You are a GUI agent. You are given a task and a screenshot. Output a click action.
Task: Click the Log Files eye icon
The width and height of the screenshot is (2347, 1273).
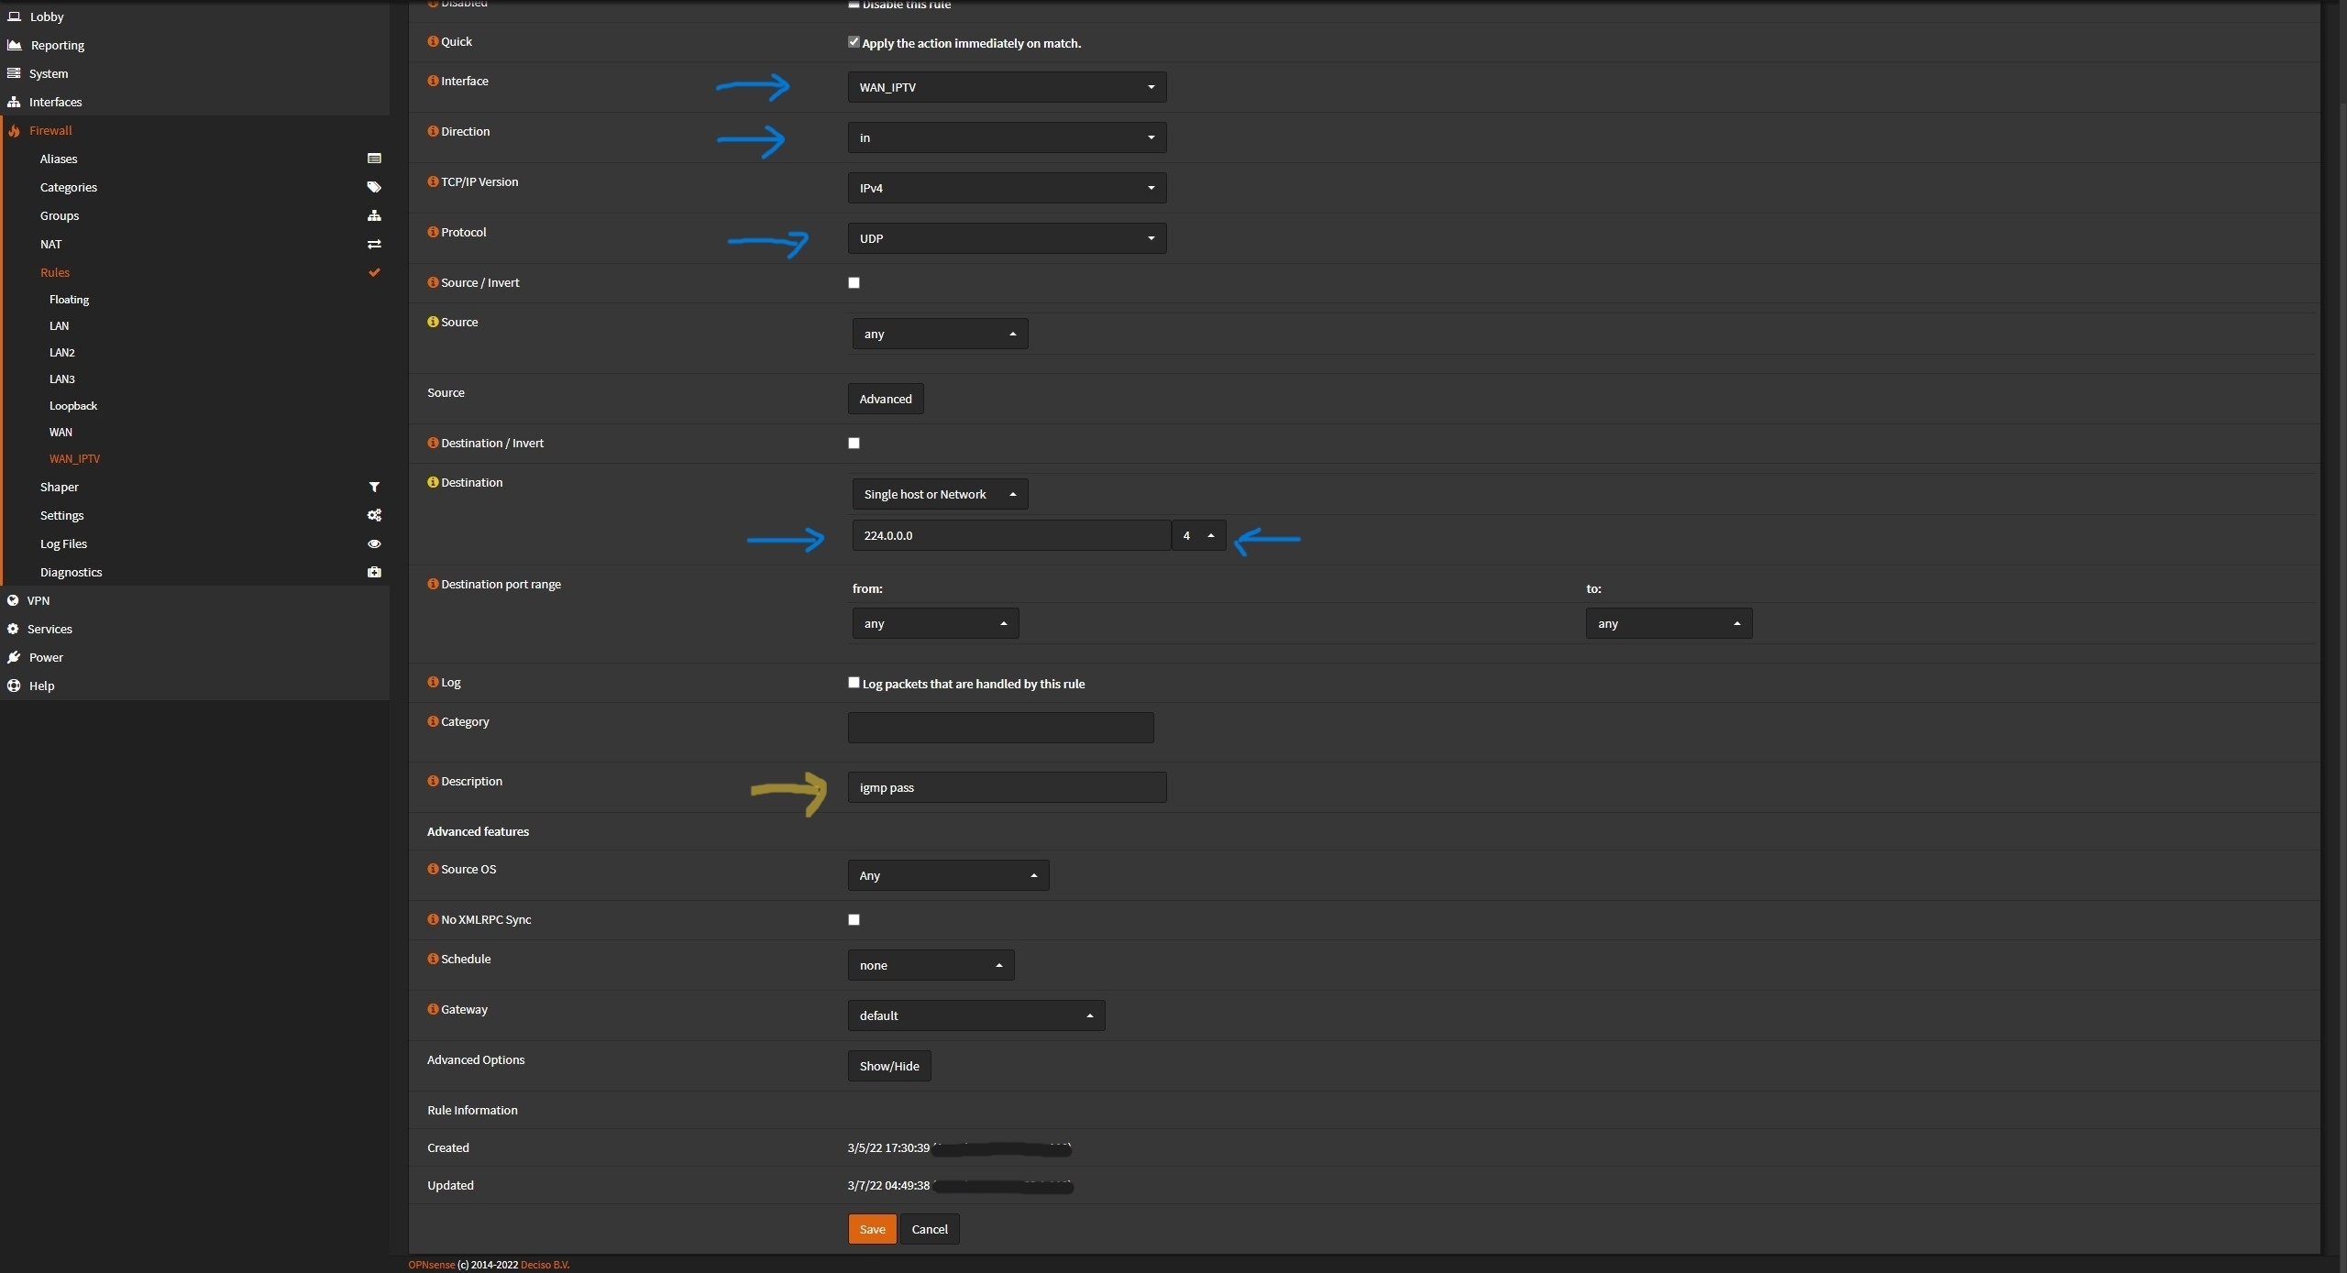(x=374, y=543)
